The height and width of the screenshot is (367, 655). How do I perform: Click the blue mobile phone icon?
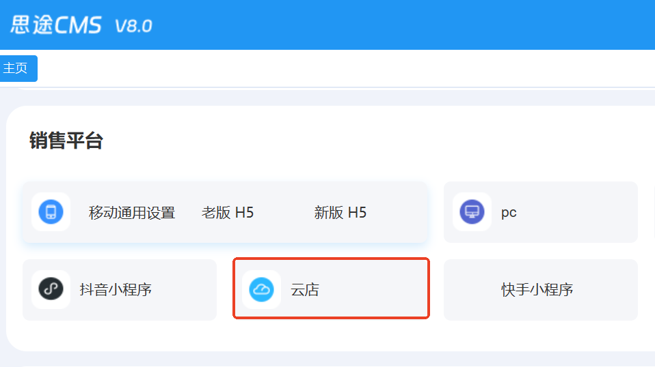point(51,212)
